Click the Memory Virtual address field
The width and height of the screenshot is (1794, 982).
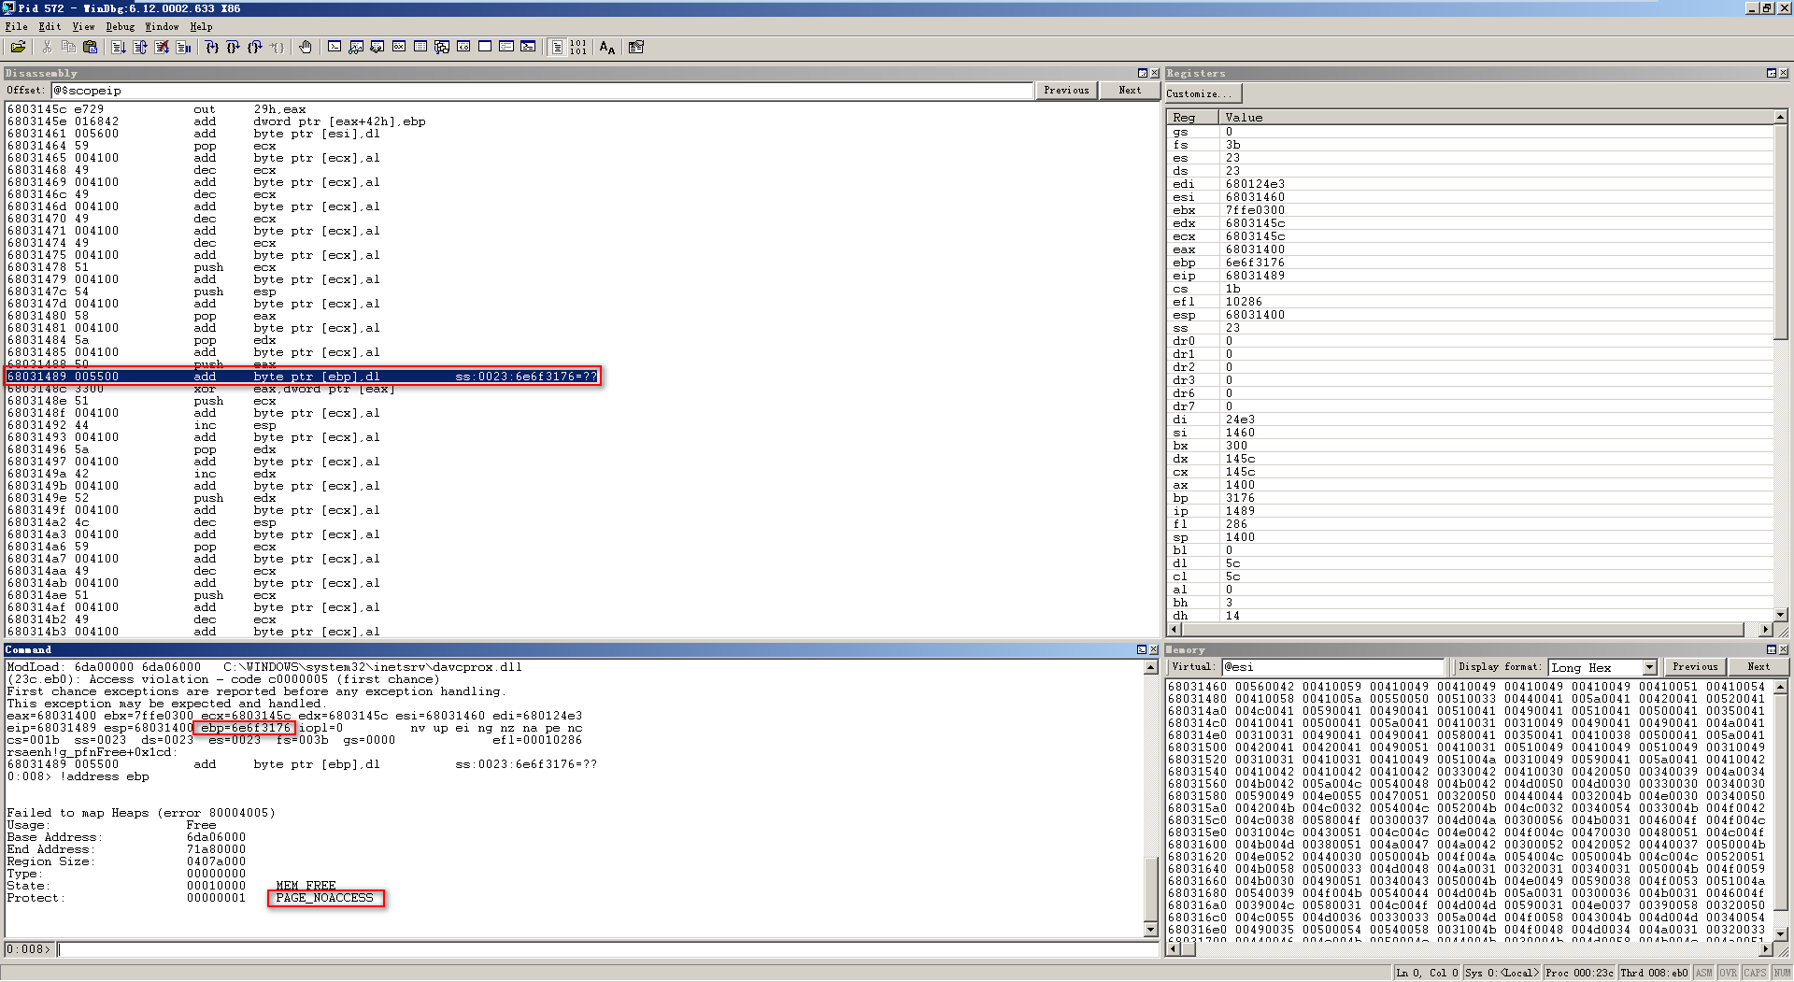click(x=1331, y=667)
